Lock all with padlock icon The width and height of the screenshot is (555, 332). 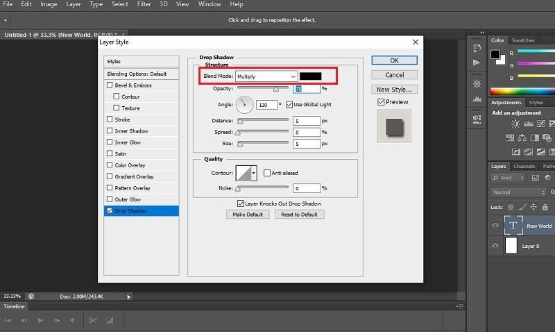[x=545, y=207]
